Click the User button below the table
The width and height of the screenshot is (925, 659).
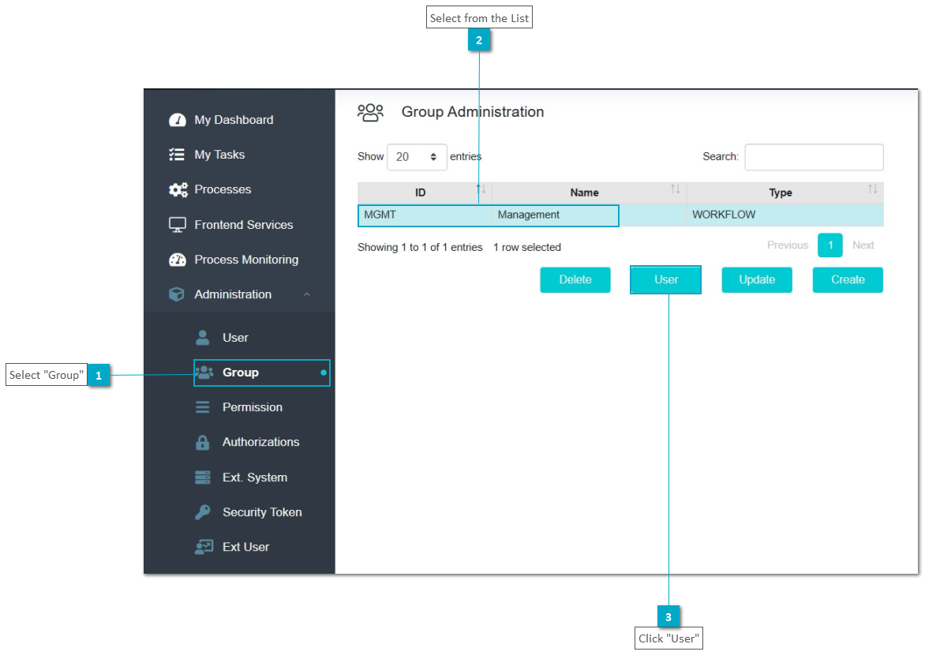[x=666, y=279]
